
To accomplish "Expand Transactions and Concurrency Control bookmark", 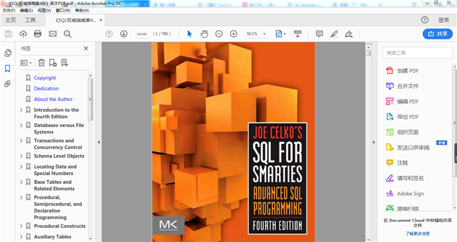I will (21, 141).
